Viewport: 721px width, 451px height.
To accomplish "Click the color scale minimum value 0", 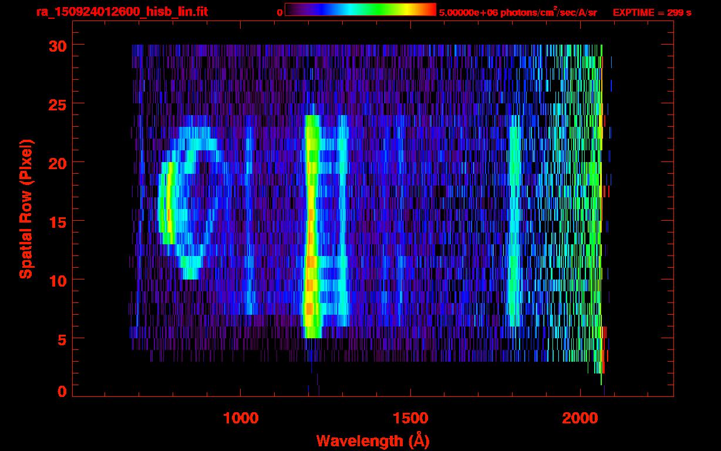I will [280, 12].
